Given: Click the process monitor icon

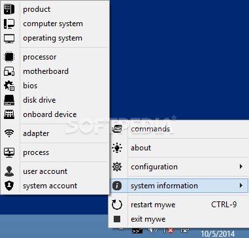Looking at the screenshot, I should pyautogui.click(x=9, y=152).
